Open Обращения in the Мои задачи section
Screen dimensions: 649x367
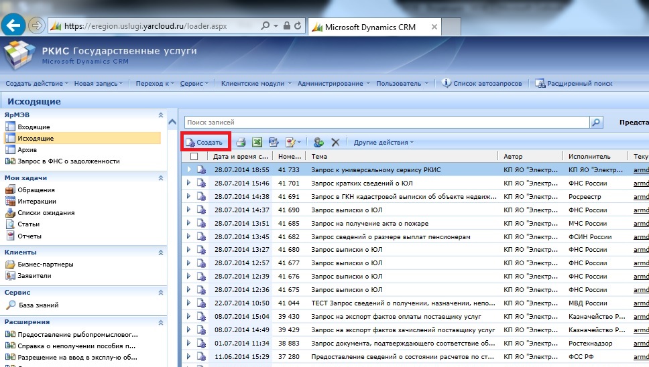tap(36, 190)
